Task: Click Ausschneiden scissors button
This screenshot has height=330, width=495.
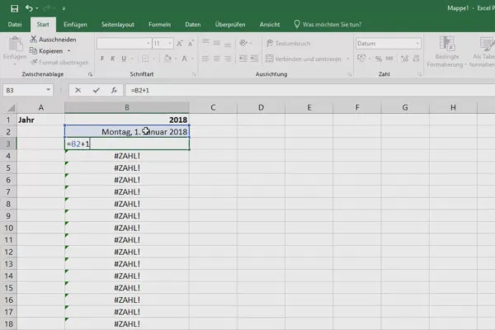Action: point(53,40)
